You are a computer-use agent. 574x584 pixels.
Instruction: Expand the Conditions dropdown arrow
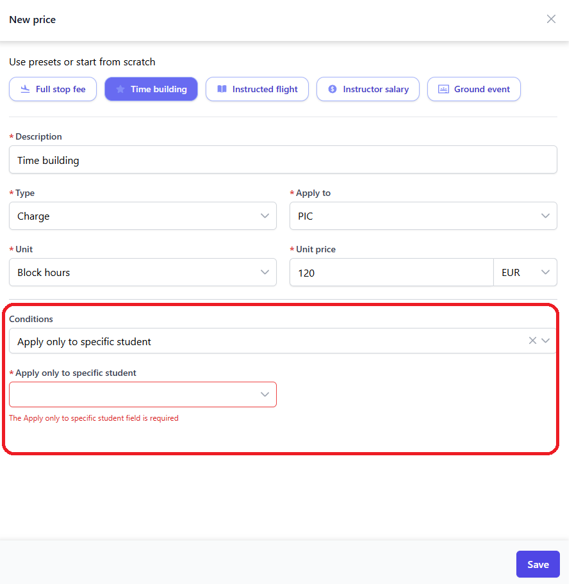546,341
